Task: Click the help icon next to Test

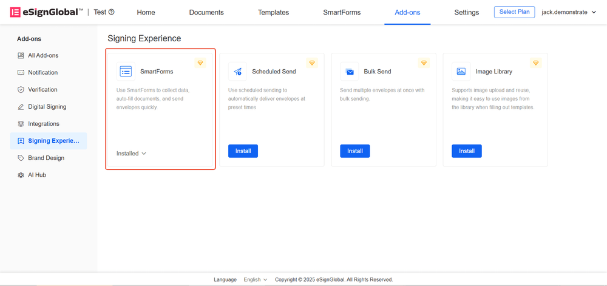Action: [x=111, y=12]
